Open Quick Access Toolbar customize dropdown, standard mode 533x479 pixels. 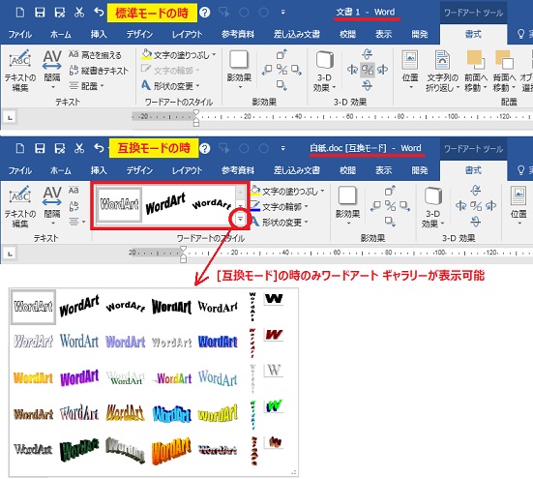point(282,13)
